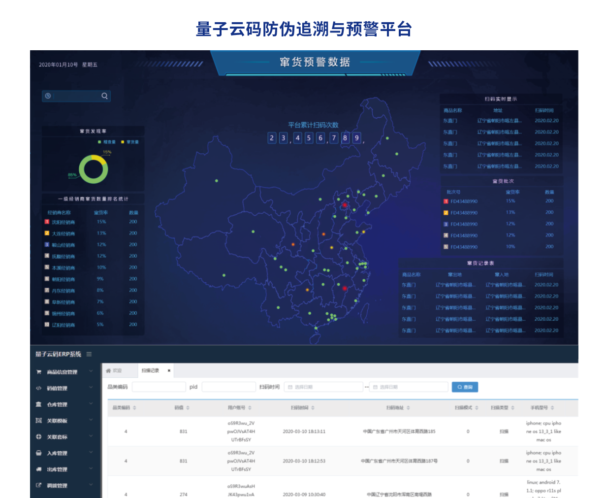Image resolution: width=607 pixels, height=498 pixels.
Task: Expand the 关联模板 sidebar menu chevron
Action: click(91, 420)
